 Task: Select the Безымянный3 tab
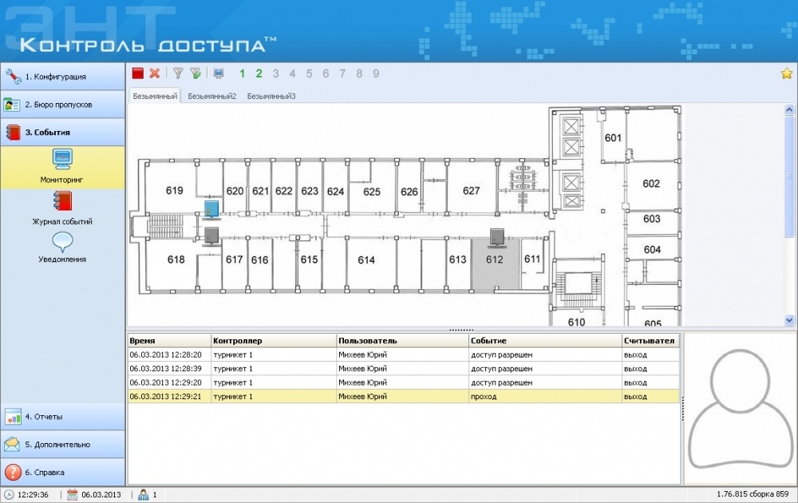coord(271,96)
